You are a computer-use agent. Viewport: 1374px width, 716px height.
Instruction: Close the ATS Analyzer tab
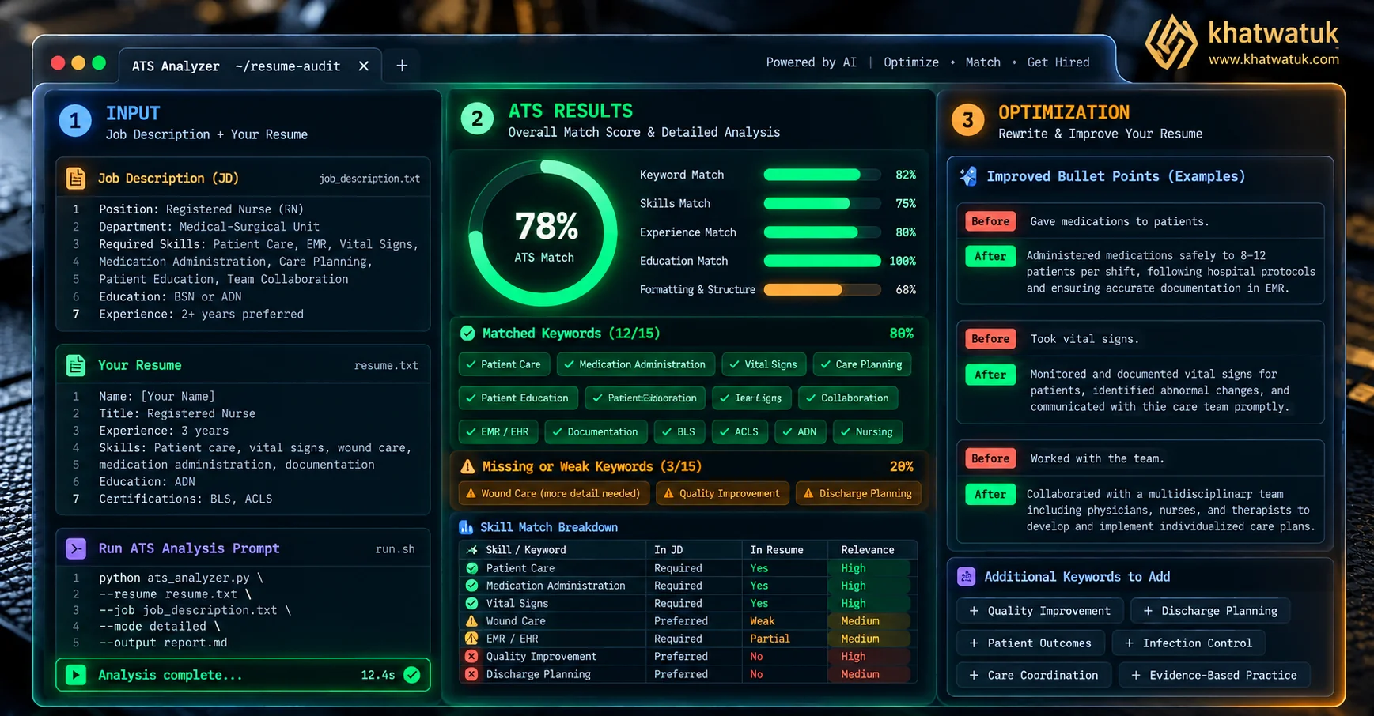[364, 66]
